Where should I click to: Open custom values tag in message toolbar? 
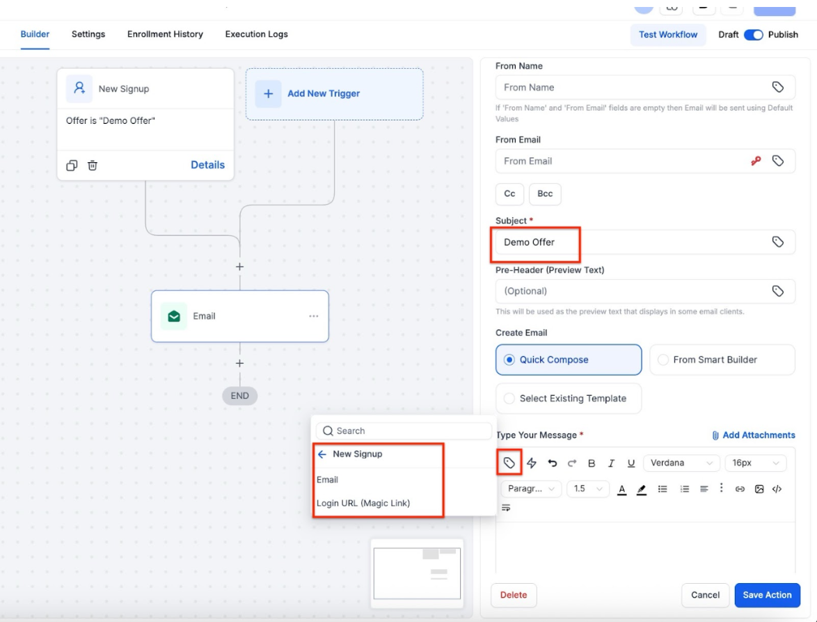click(x=509, y=463)
